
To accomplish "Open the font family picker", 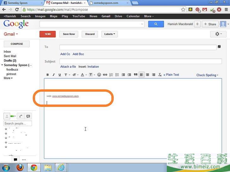I will pos(67,75).
